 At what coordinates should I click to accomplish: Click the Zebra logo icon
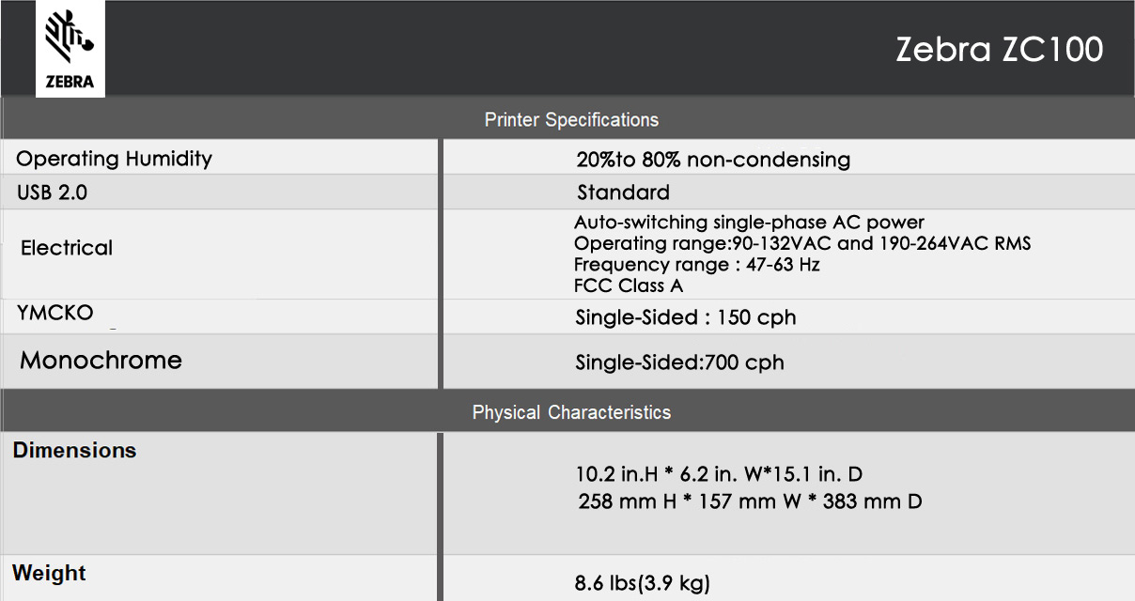point(70,49)
